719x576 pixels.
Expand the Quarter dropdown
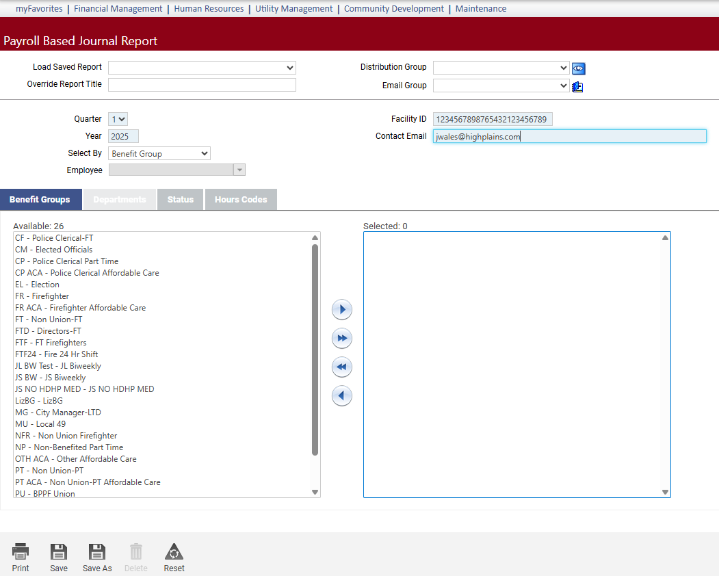118,119
